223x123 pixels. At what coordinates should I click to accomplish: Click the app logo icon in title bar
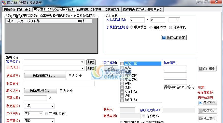[x=4, y=2]
